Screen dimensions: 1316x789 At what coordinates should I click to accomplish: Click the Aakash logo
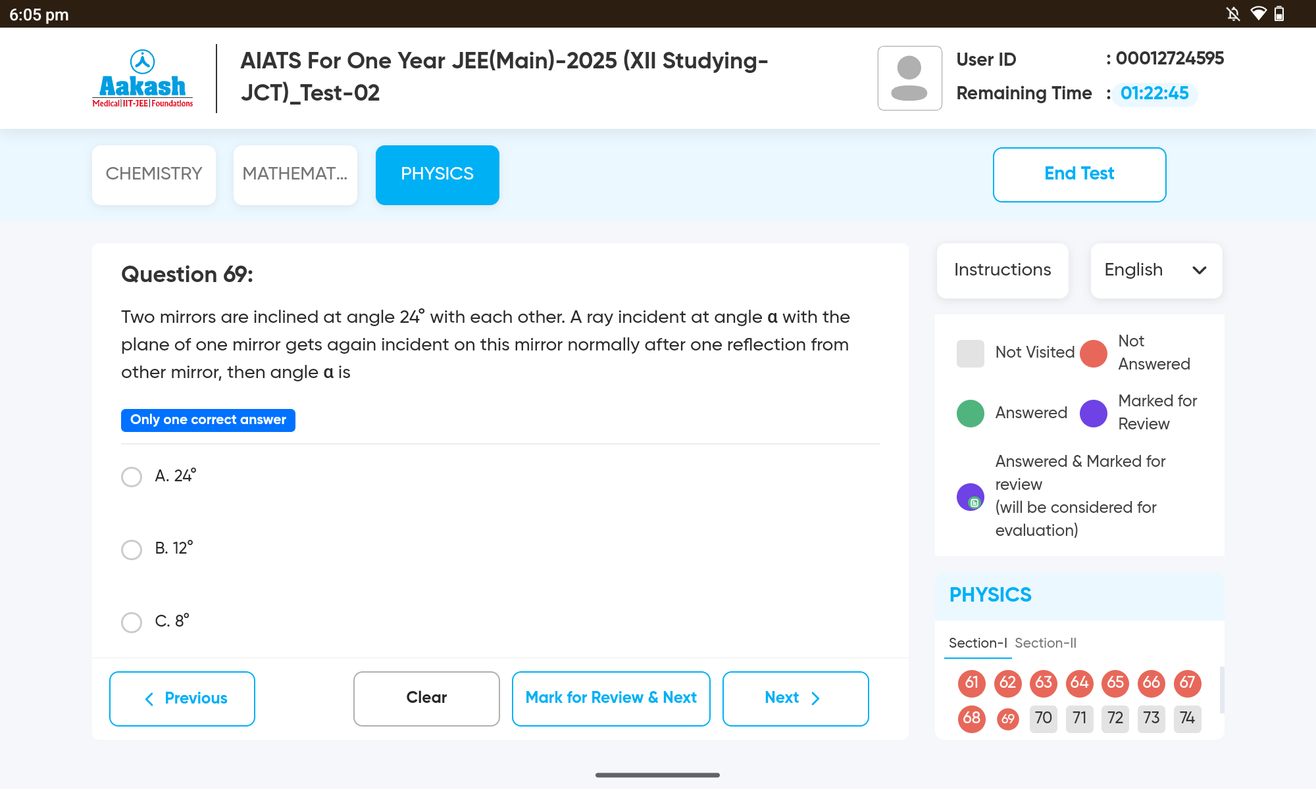click(143, 78)
